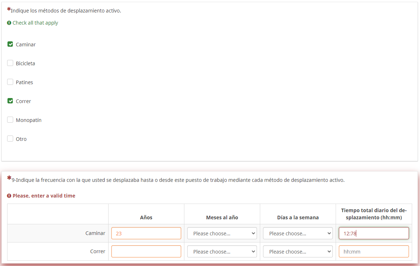Click the error icon beside valid time warning
This screenshot has width=420, height=266.
(9, 196)
